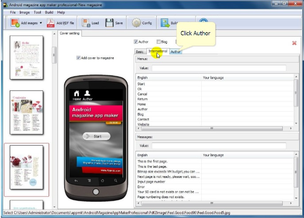304x218 pixels.
Task: Click the phone trackball button
Action: pos(96,191)
